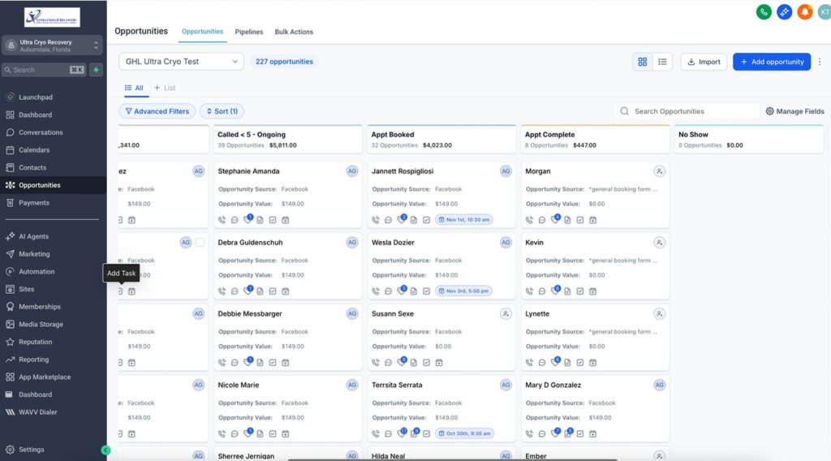Open Nov 1st, 10:30 am appointment badge
This screenshot has height=461, width=831.
(x=464, y=219)
